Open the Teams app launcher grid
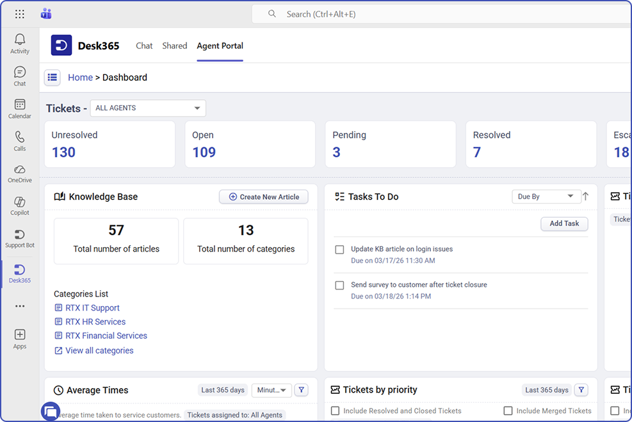 tap(19, 14)
